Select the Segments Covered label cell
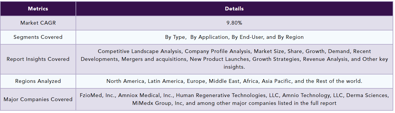 [38, 37]
